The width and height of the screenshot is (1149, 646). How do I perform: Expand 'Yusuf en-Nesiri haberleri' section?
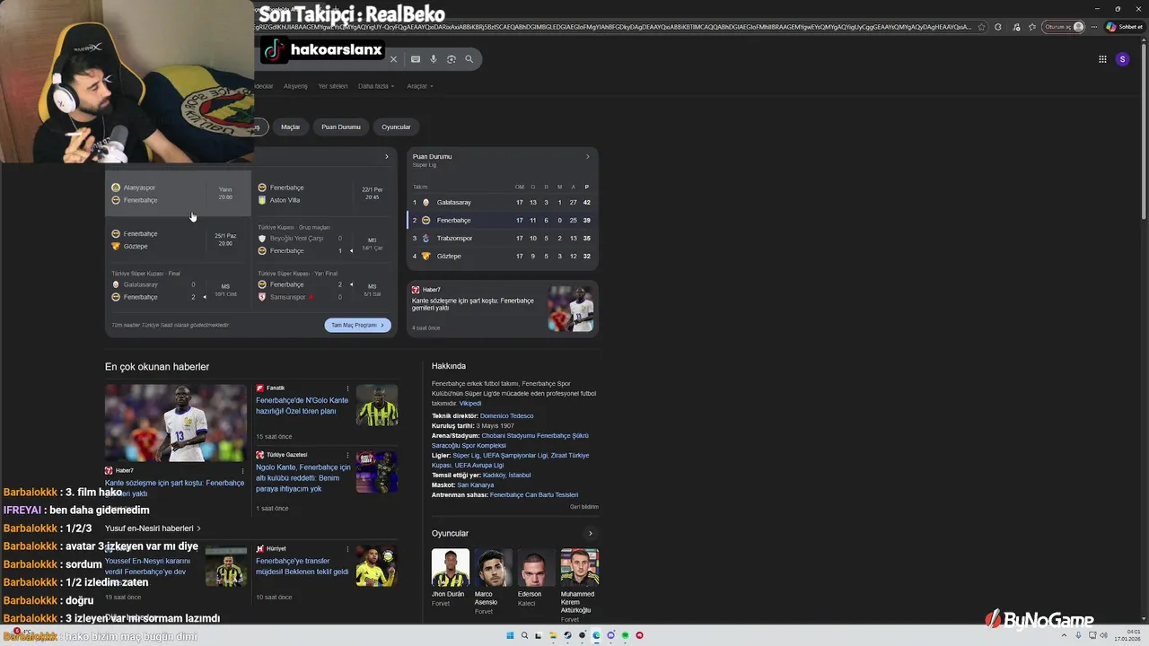pos(153,528)
